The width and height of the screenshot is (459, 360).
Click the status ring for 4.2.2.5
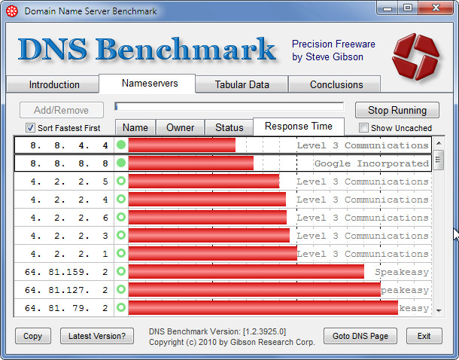[x=121, y=181]
